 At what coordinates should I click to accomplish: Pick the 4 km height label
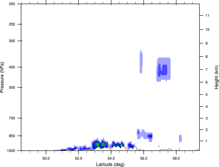coord(207,107)
